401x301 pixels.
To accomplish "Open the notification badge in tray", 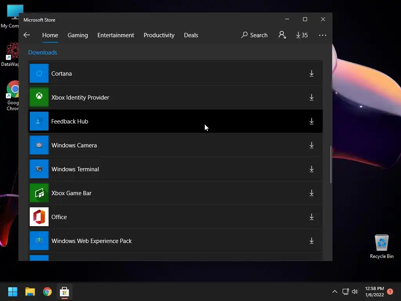I will [x=390, y=292].
